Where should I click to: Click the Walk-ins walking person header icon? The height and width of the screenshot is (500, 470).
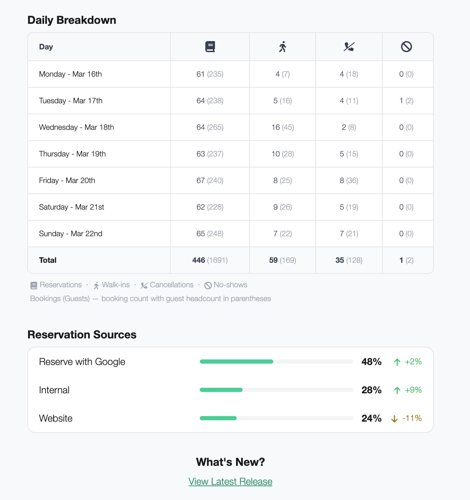tap(283, 47)
